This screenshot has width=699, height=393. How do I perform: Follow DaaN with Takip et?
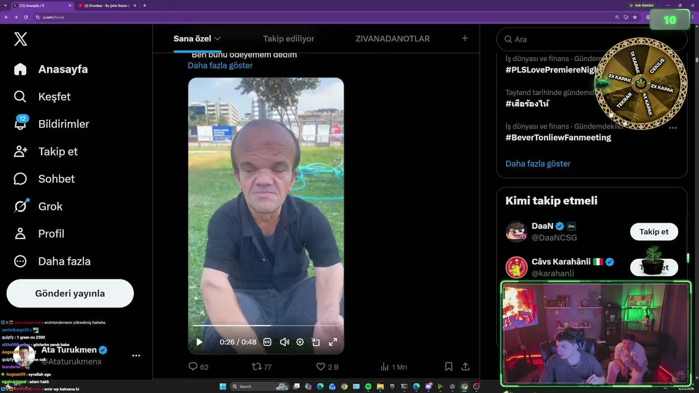point(654,231)
